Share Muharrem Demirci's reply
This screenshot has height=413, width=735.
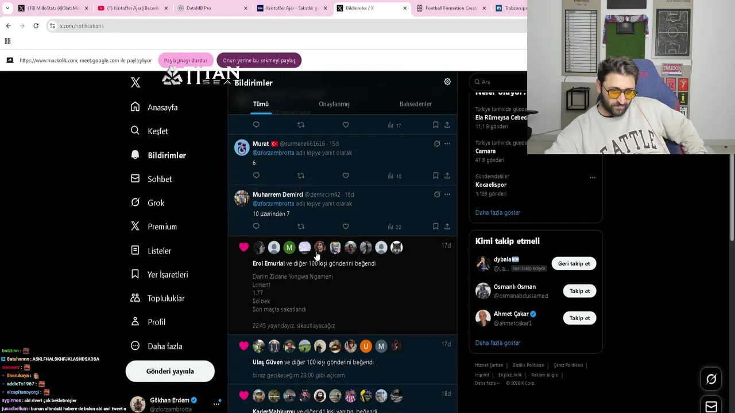[447, 227]
